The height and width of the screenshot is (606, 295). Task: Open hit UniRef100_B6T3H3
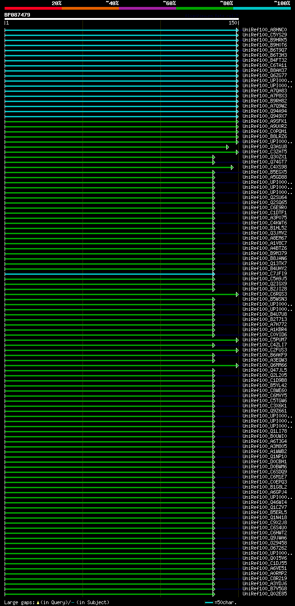tap(265, 55)
